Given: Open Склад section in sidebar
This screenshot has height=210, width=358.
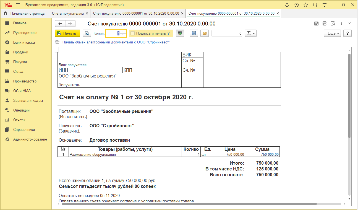Looking at the screenshot, I should point(25,72).
